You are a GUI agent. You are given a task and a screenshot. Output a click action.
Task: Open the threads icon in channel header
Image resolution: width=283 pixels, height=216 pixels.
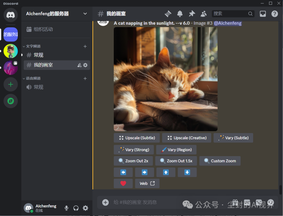click(168, 14)
